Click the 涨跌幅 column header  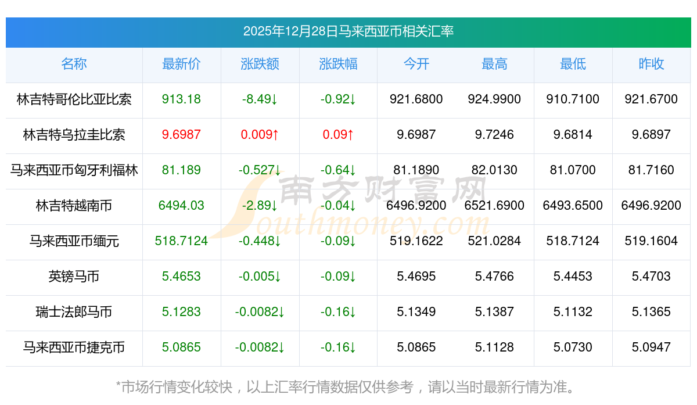coord(338,64)
